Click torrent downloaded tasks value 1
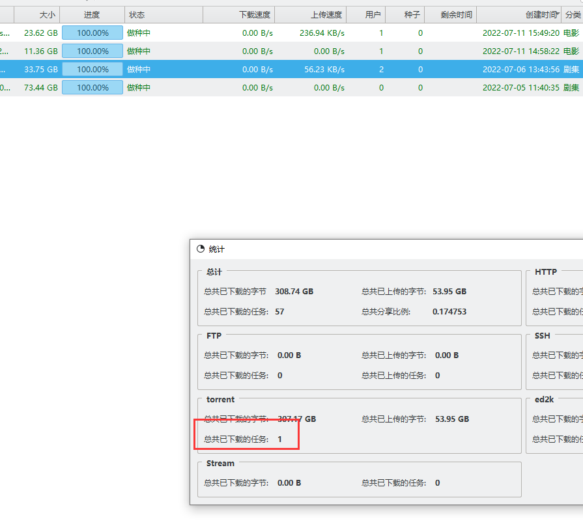Viewport: 583px width, 528px height. point(279,439)
